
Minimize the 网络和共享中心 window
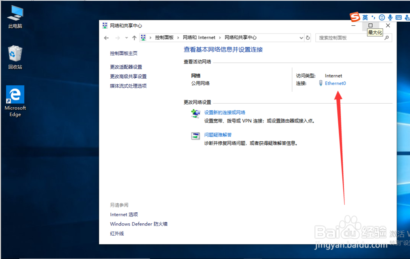click(x=353, y=25)
